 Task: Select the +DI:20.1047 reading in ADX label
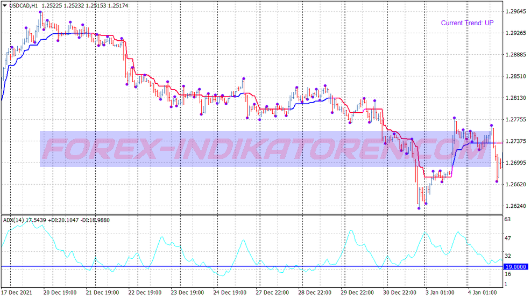pos(63,220)
